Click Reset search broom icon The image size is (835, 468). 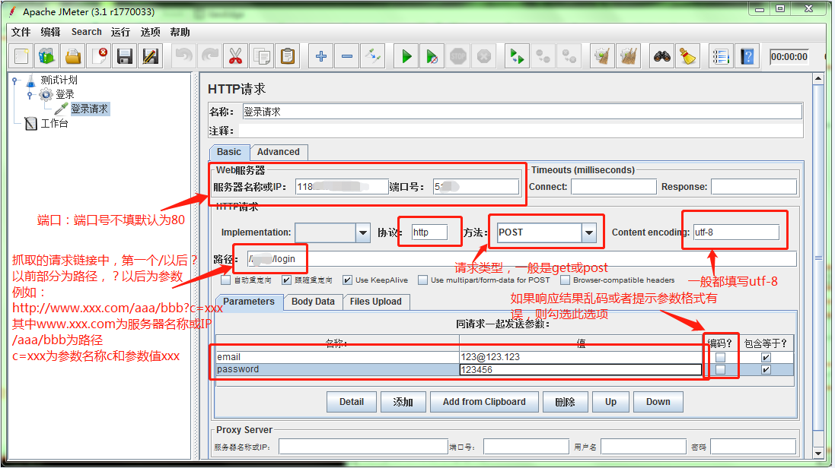tap(687, 56)
